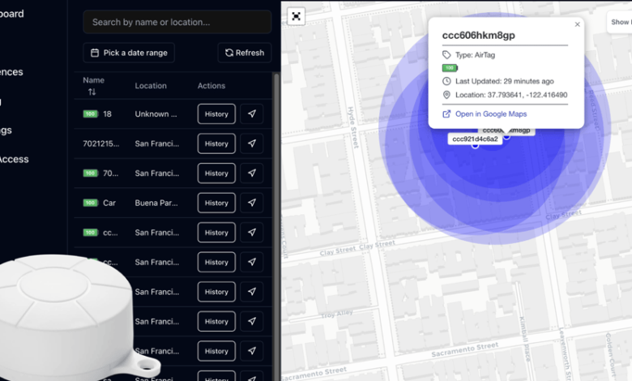
Task: Click the Location pin icon in the popup
Action: [x=446, y=95]
